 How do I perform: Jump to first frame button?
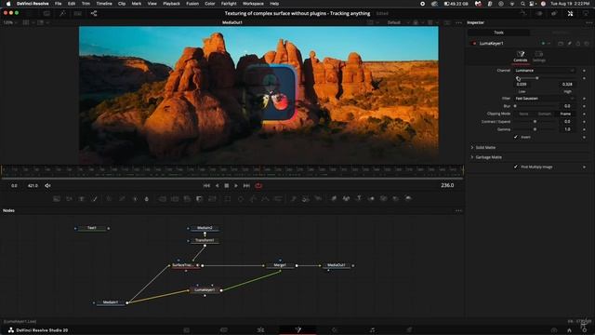coord(206,186)
